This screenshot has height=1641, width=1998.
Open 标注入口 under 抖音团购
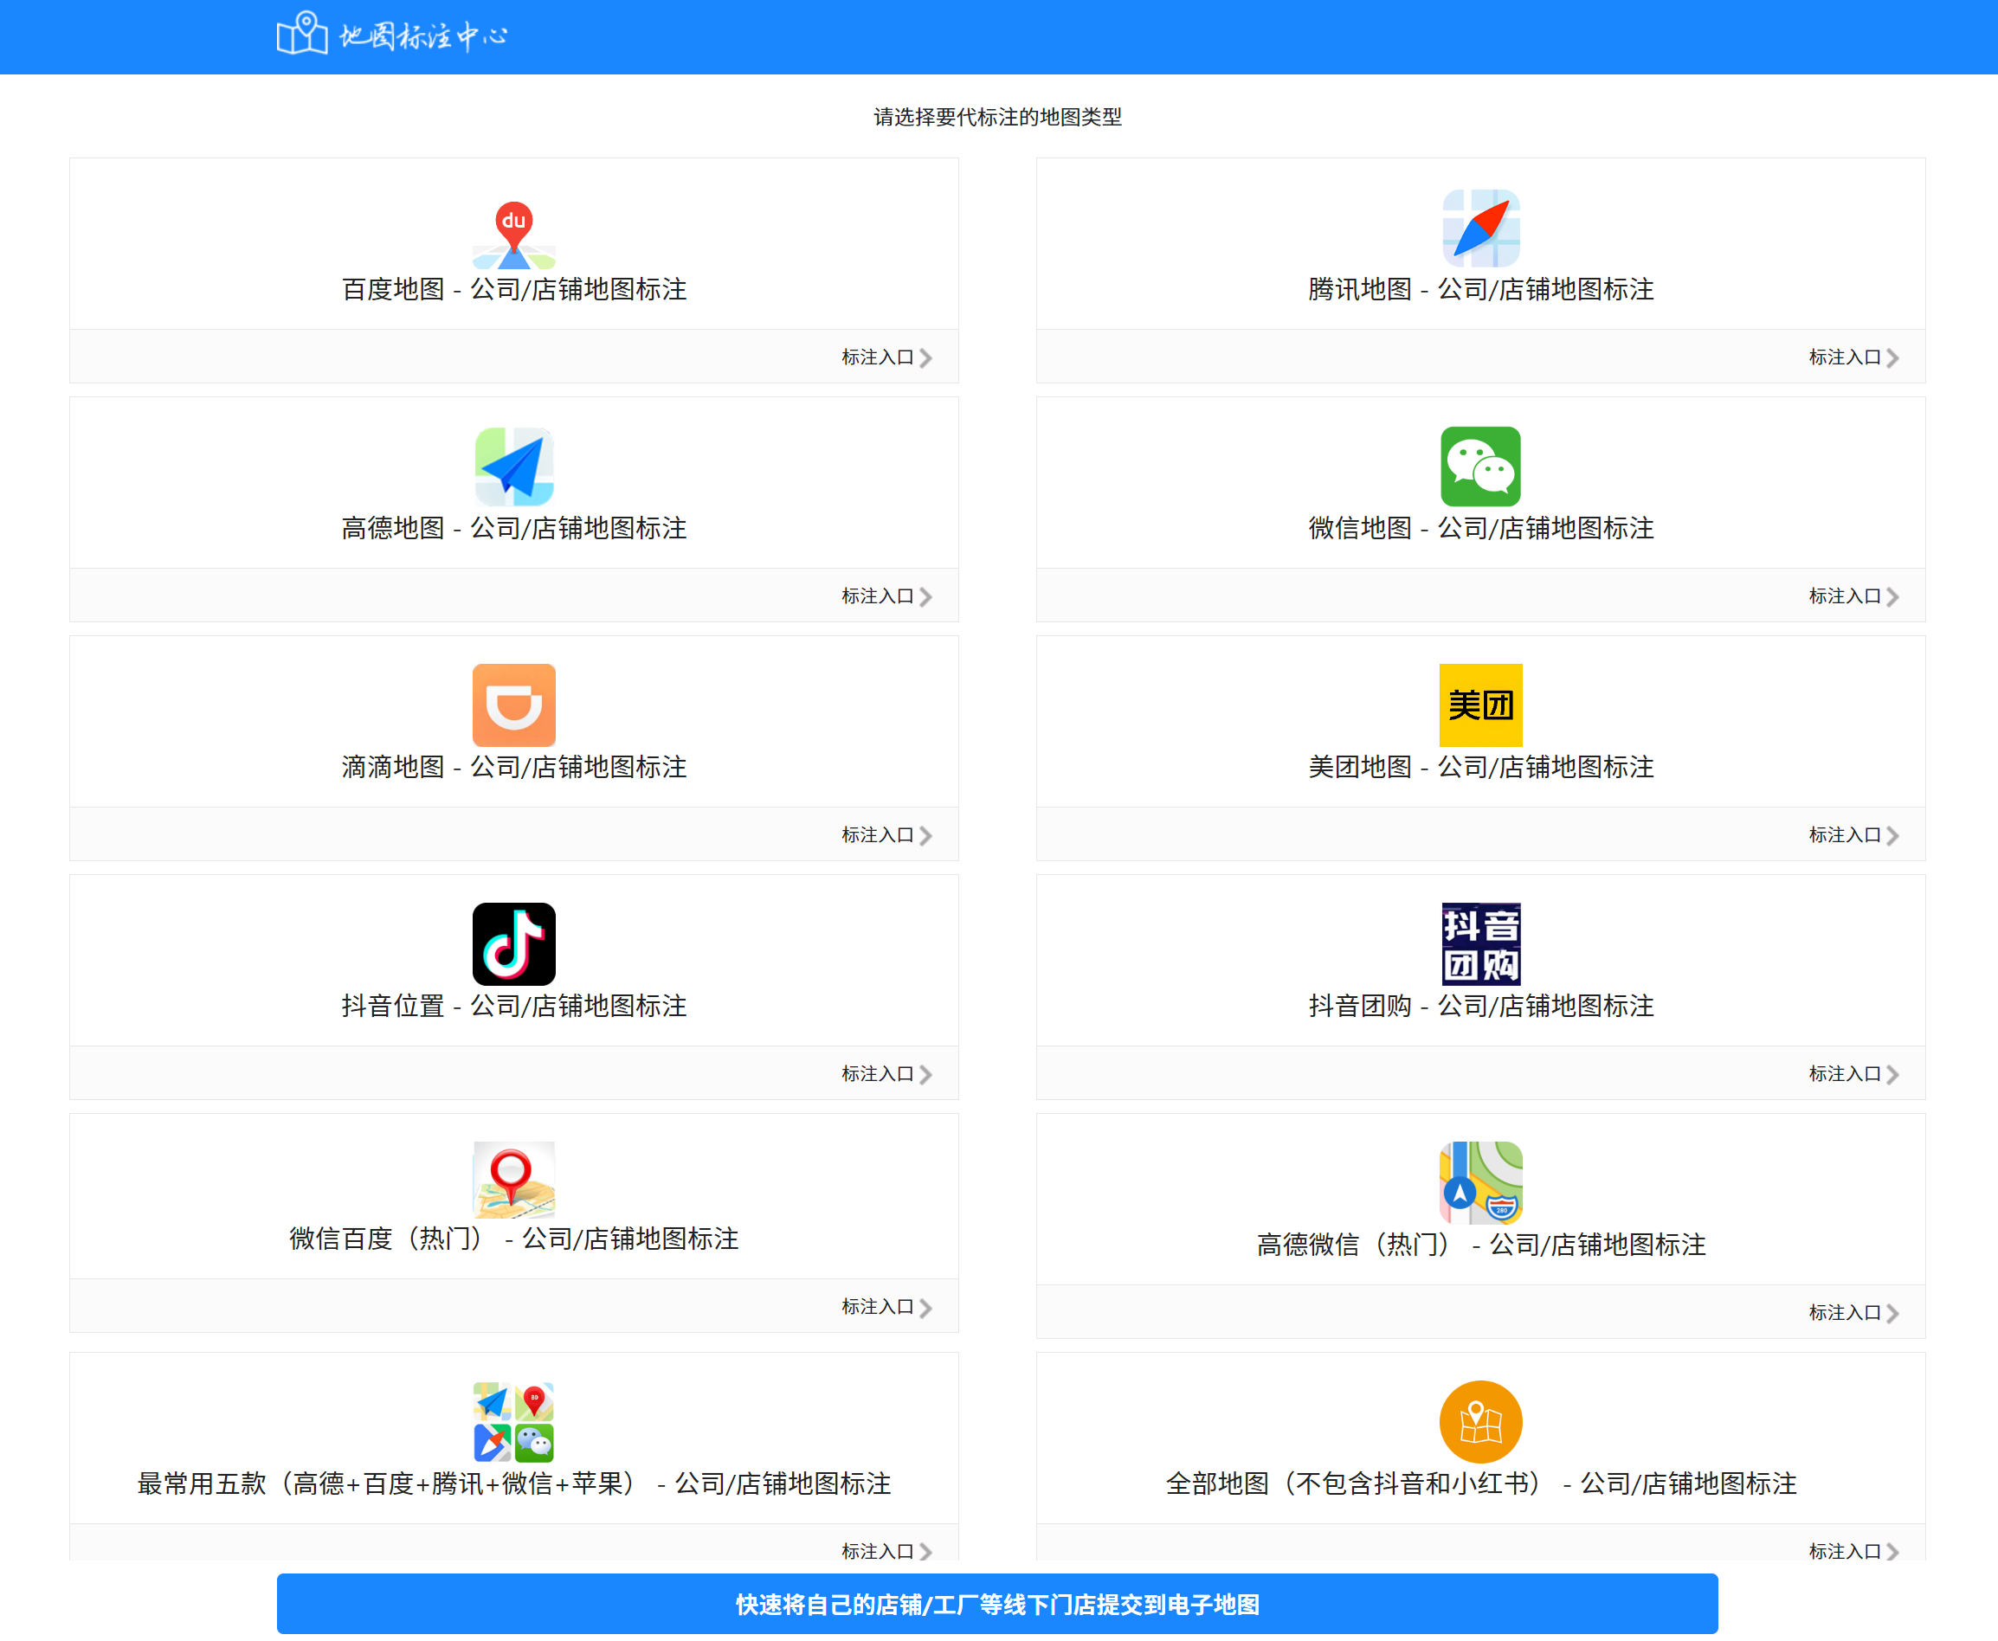(1853, 1074)
